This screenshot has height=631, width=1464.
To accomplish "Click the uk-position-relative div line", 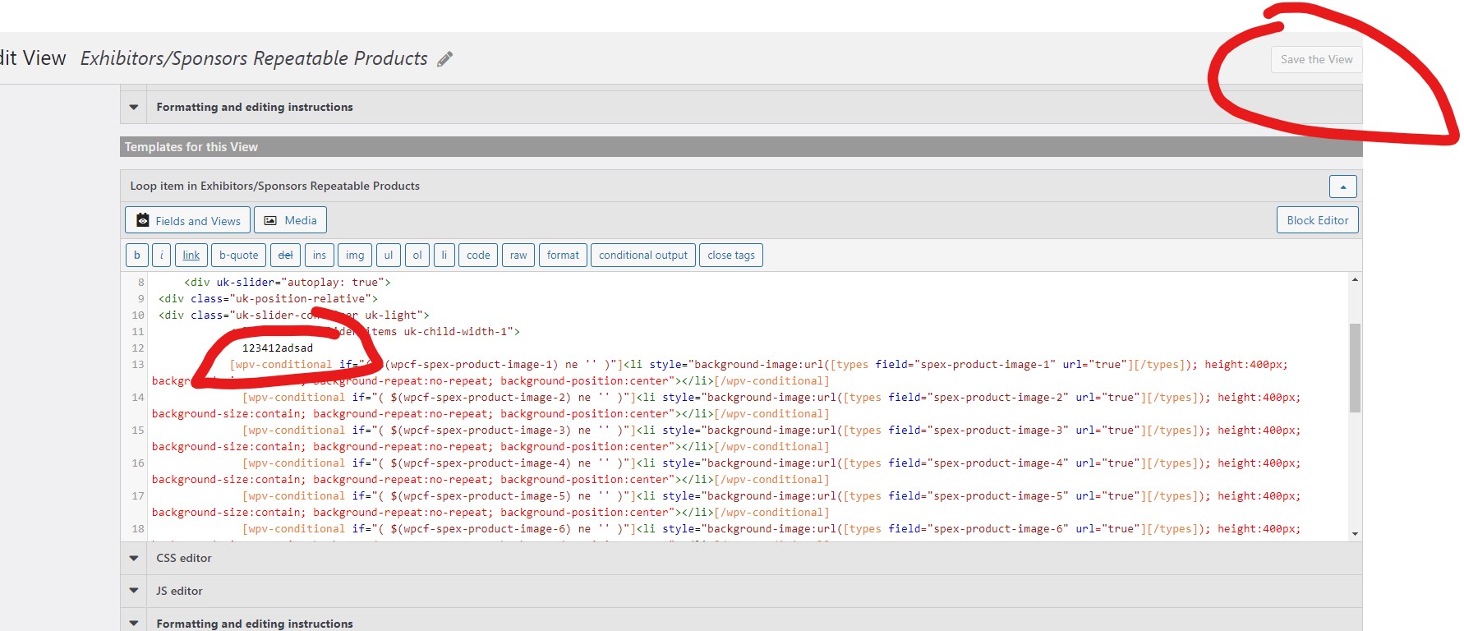I will [268, 298].
